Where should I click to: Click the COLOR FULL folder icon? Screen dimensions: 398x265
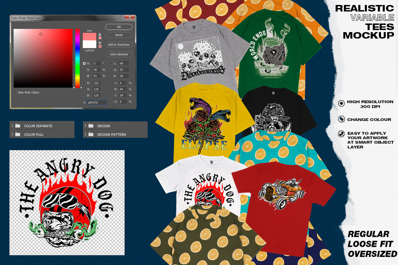tap(18, 134)
